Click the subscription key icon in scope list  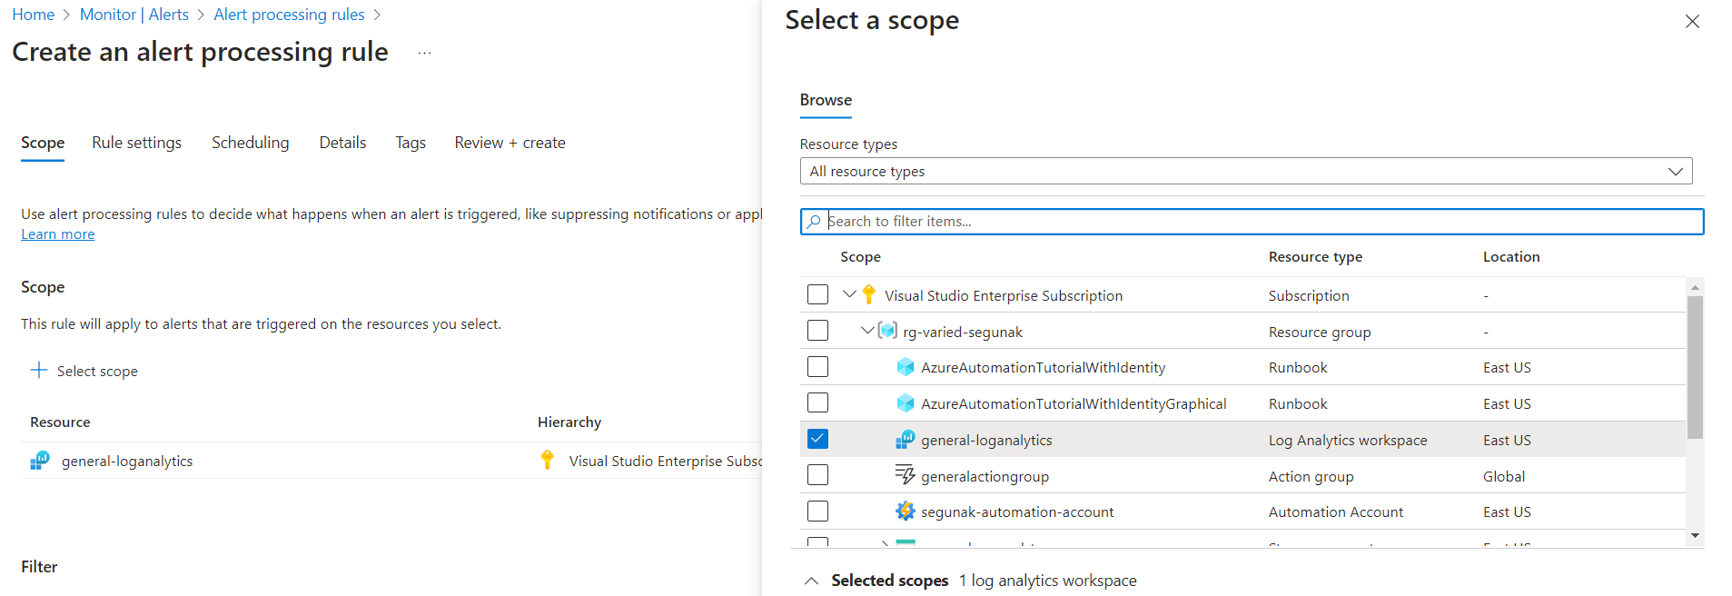[869, 294]
